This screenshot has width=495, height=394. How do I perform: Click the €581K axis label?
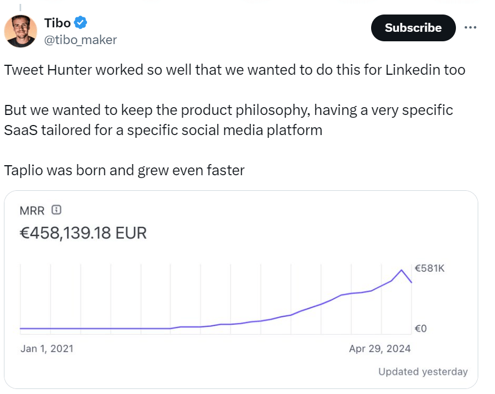(x=430, y=268)
